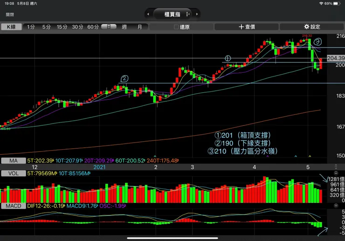This screenshot has height=241, width=345.
Task: Click the red 216.32 high price label
Action: pyautogui.click(x=307, y=35)
